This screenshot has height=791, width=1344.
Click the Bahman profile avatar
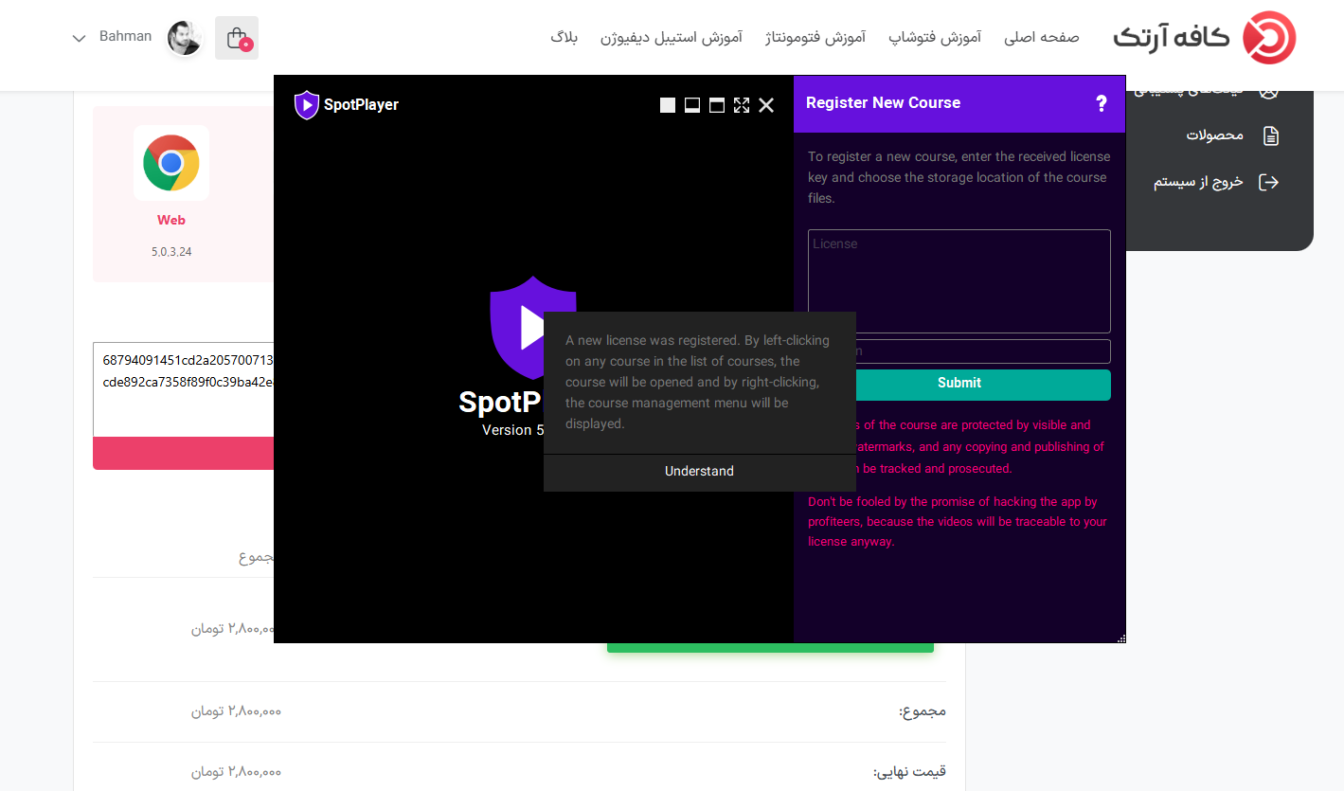coord(185,38)
